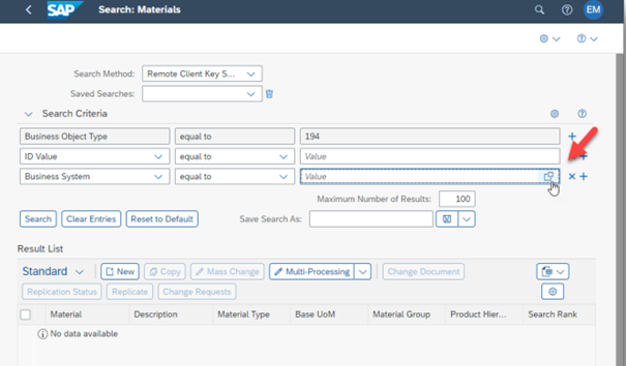Click the Mass Change button
This screenshot has width=626, height=366.
(228, 272)
